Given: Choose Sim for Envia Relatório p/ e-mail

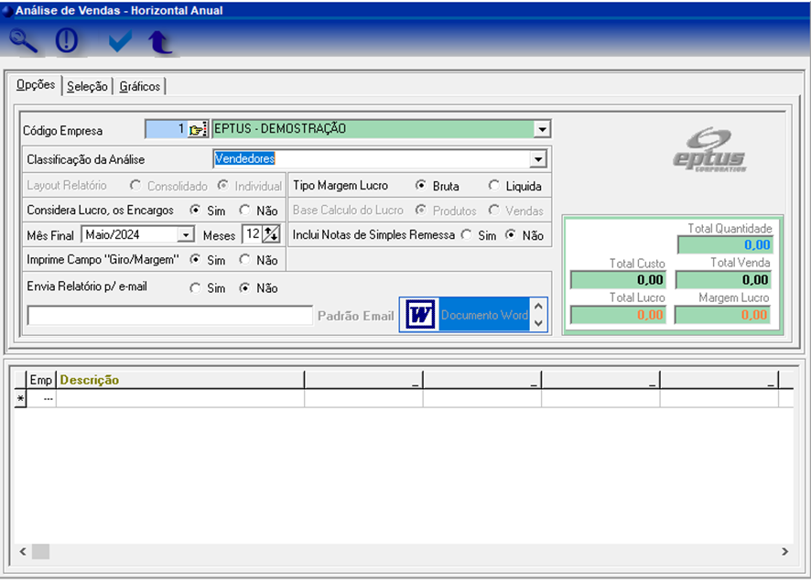Looking at the screenshot, I should (x=195, y=287).
